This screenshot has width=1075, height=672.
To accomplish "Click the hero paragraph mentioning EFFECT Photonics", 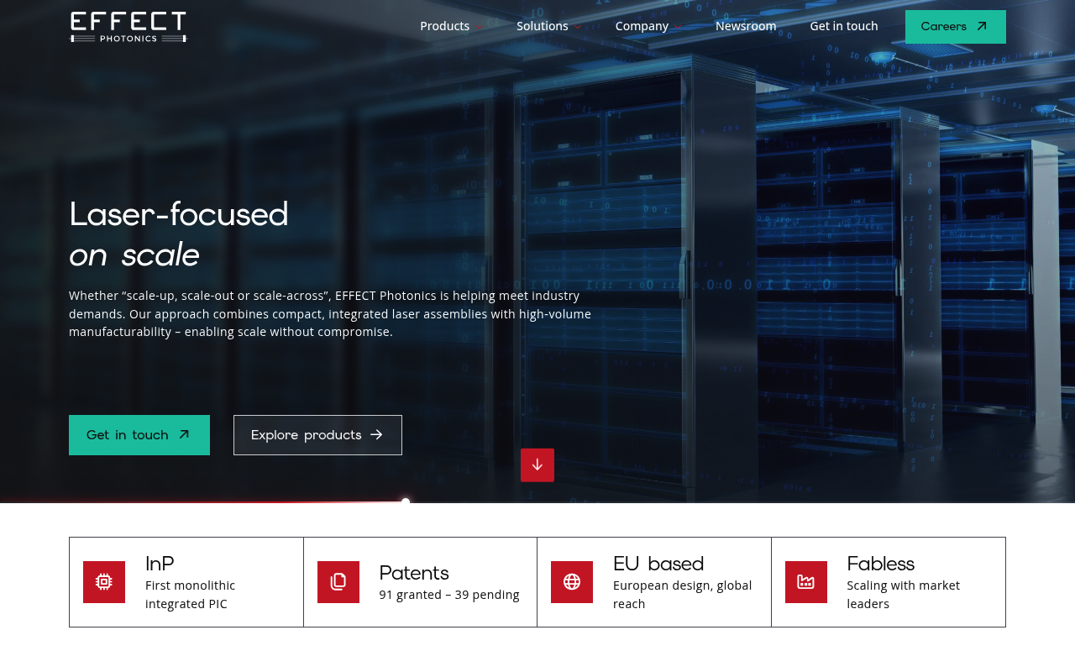I will tap(330, 313).
